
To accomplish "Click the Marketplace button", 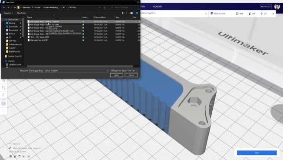I will 266,7.
